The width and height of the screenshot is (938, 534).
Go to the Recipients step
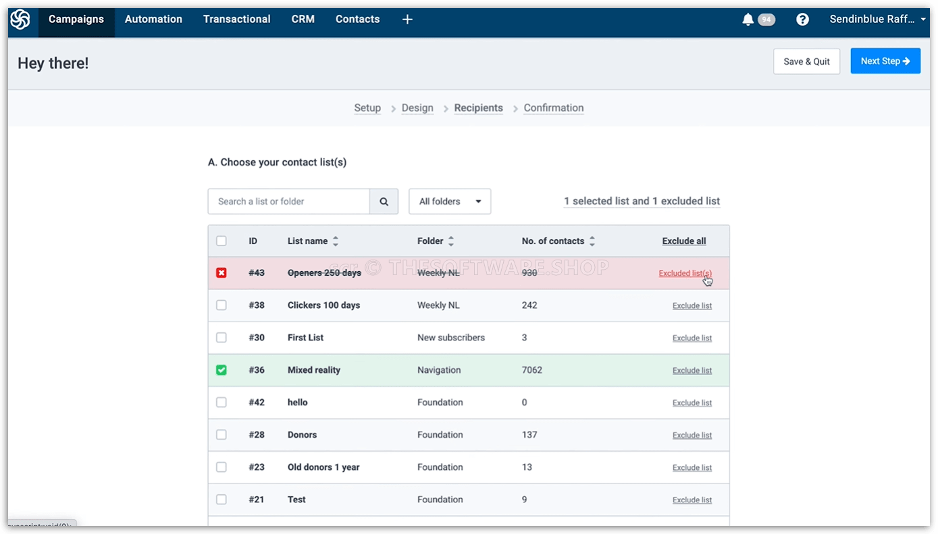coord(478,108)
